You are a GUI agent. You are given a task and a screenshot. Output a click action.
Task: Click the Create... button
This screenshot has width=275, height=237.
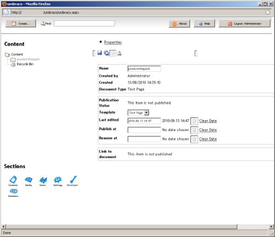click(21, 24)
